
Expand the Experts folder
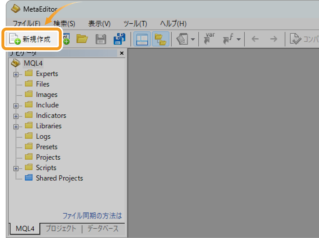[x=16, y=75]
